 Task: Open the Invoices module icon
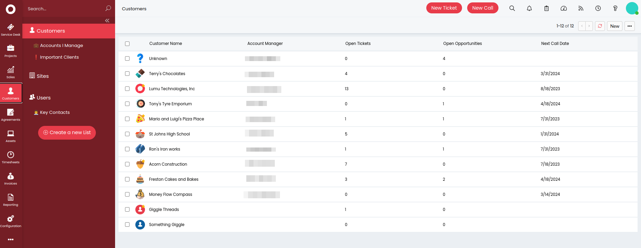11,179
